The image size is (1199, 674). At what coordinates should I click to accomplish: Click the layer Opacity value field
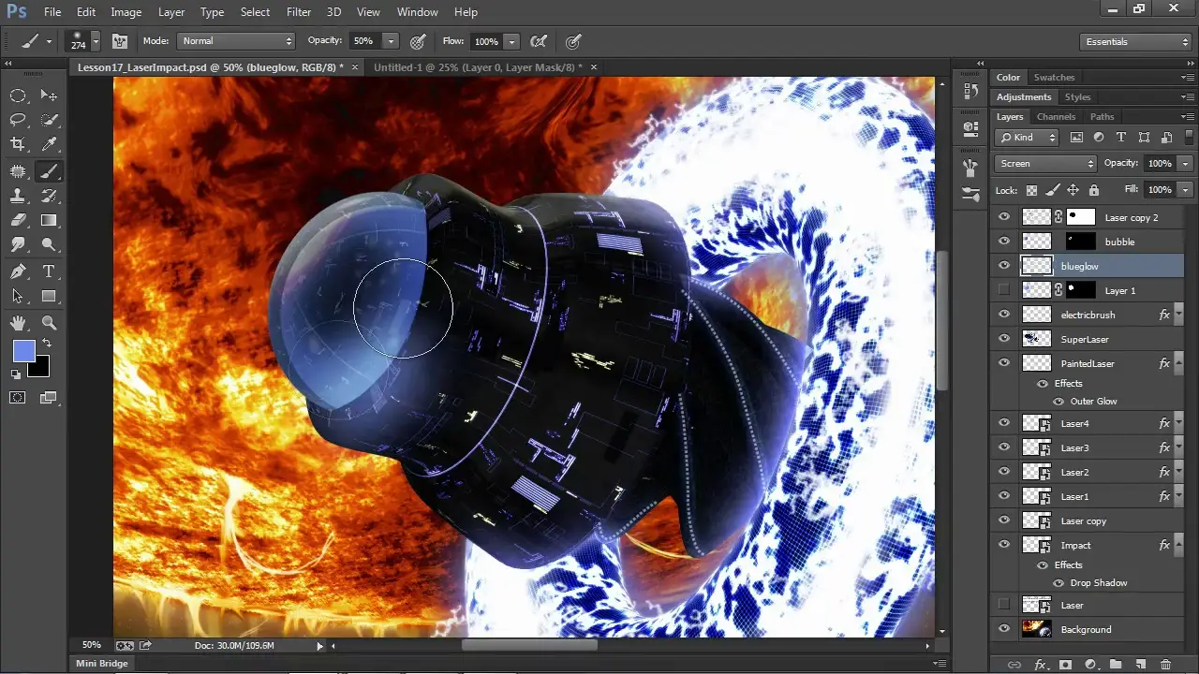point(1159,164)
